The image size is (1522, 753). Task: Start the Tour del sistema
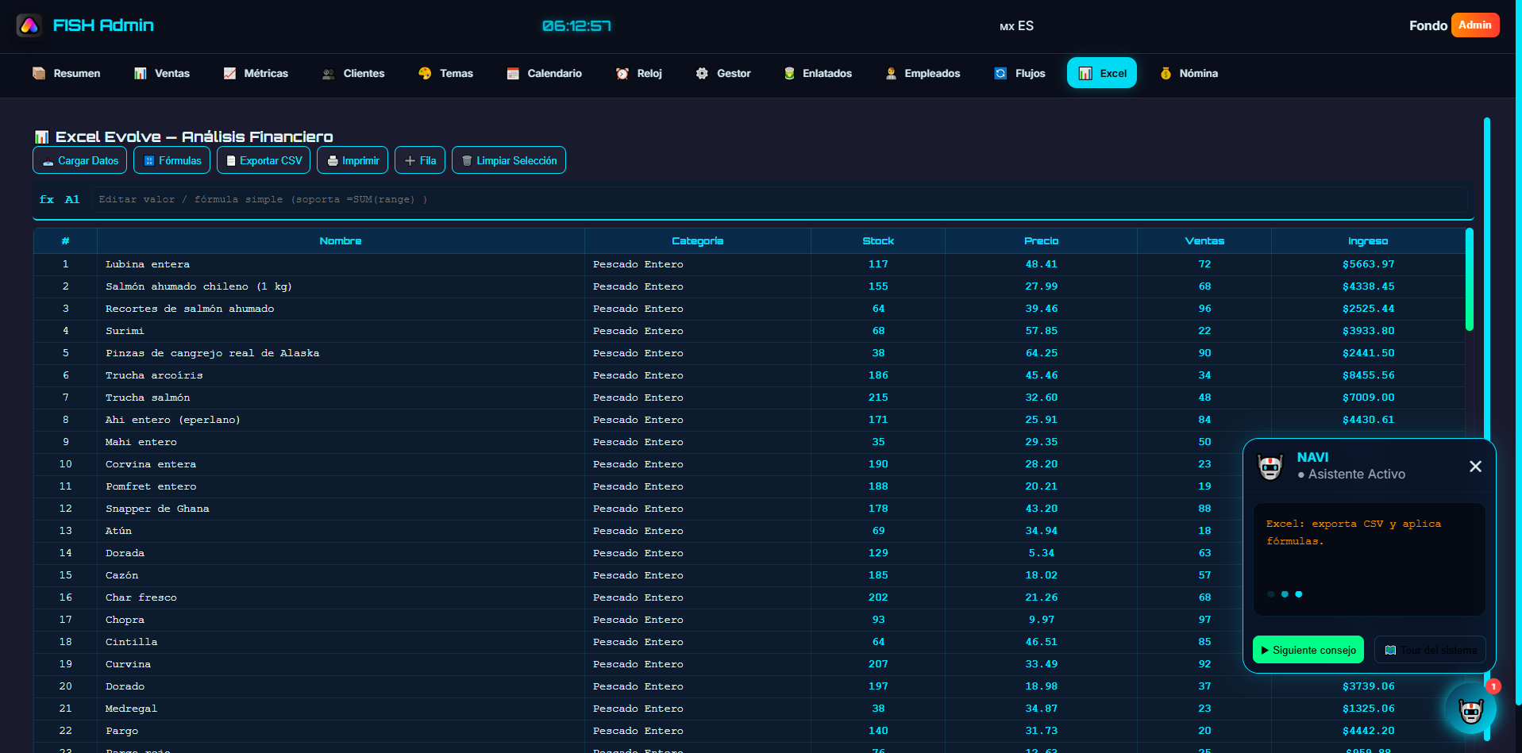point(1430,650)
